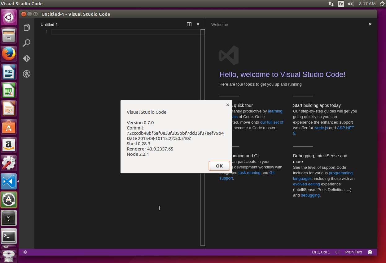Open LibreOffice Calc from the dock
Viewport: 386px width, 263px height.
[x=9, y=90]
